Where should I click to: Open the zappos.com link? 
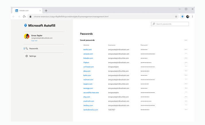tap(88, 84)
